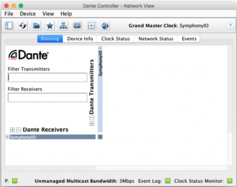
Task: Click the reload device information icon
Action: [x=23, y=25]
